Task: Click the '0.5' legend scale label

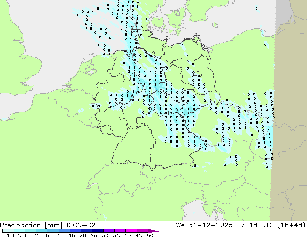Action: point(17,235)
